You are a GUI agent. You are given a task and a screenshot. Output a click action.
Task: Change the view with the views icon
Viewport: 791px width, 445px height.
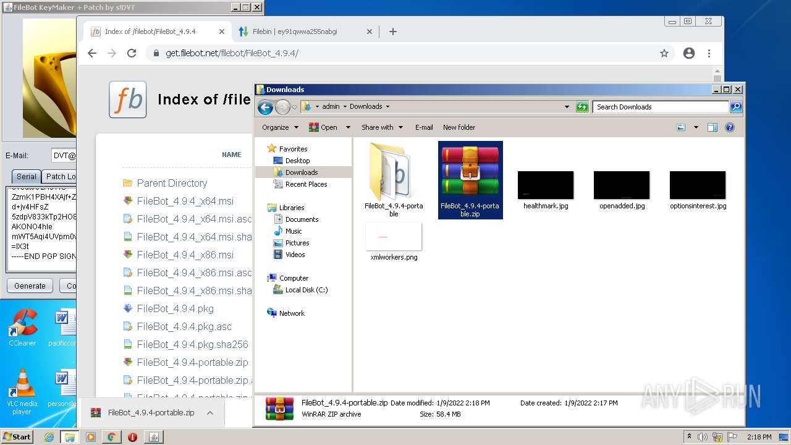(681, 127)
